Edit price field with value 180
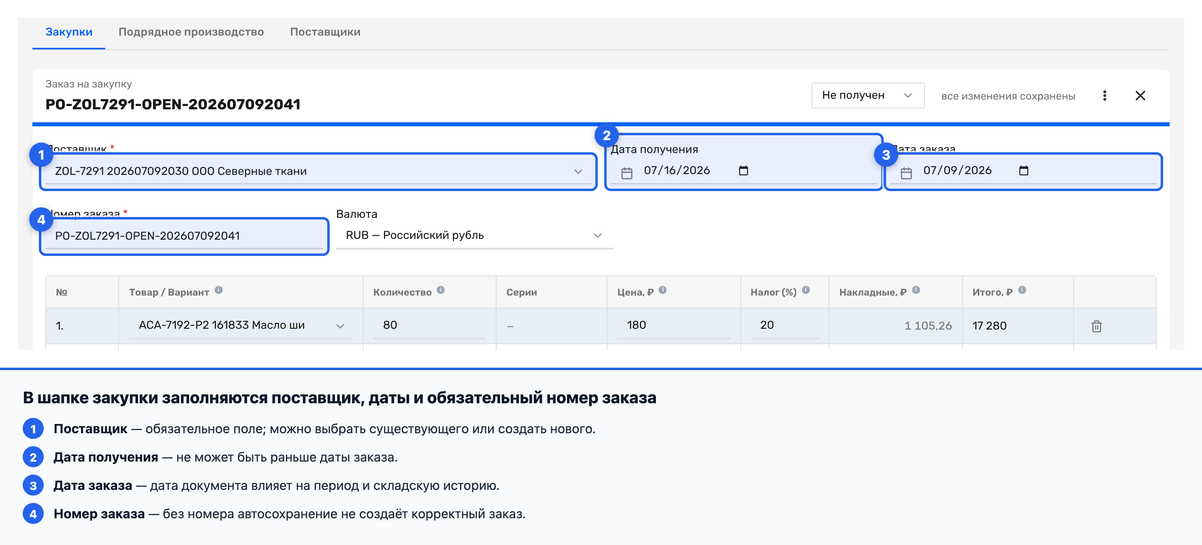1202x545 pixels. (x=673, y=325)
